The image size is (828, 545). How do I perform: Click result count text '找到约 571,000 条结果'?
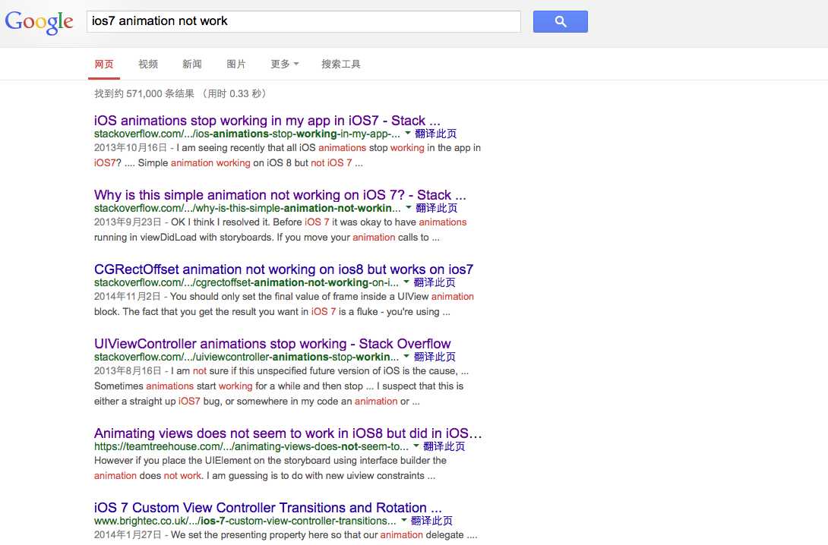click(x=144, y=94)
